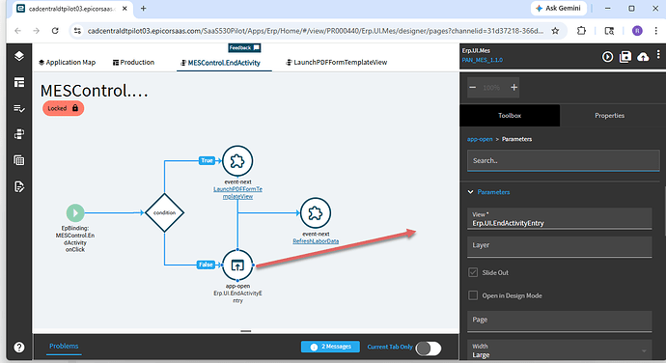
Task: Select the LaunchPDFFormTemplateView event-next node
Action: coord(237,160)
